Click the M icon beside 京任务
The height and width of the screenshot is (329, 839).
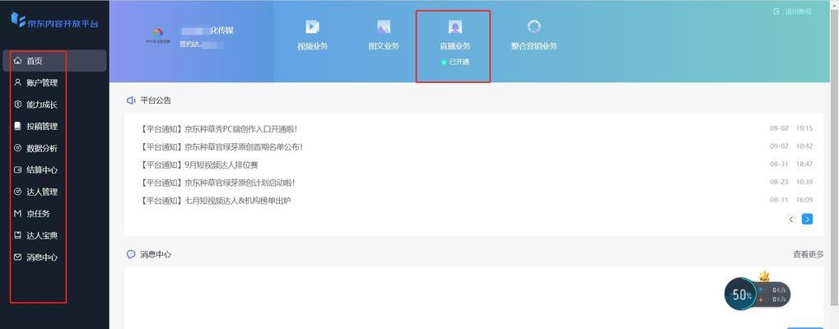point(17,214)
